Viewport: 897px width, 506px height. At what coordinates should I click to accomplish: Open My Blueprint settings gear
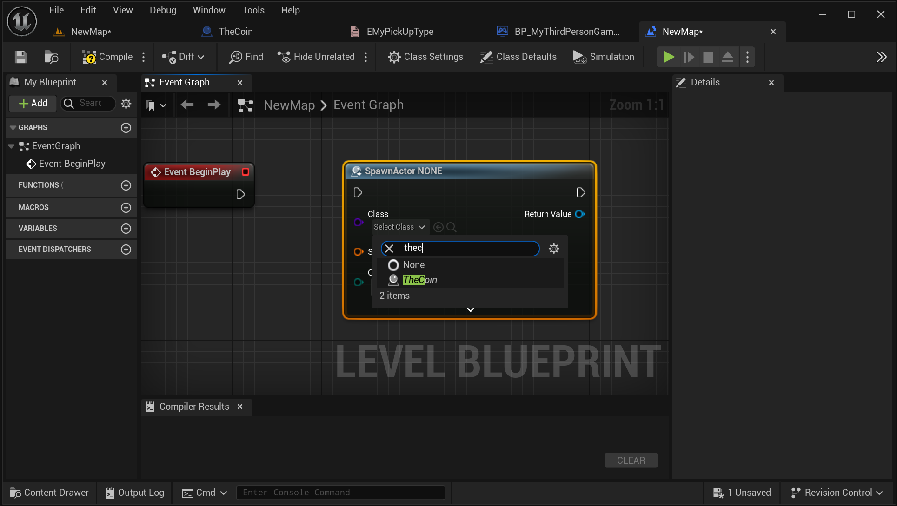[126, 103]
